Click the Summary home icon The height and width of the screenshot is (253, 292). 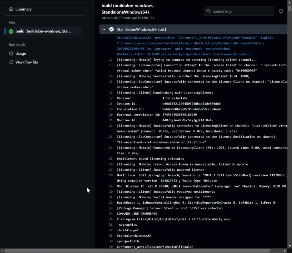pos(11,9)
